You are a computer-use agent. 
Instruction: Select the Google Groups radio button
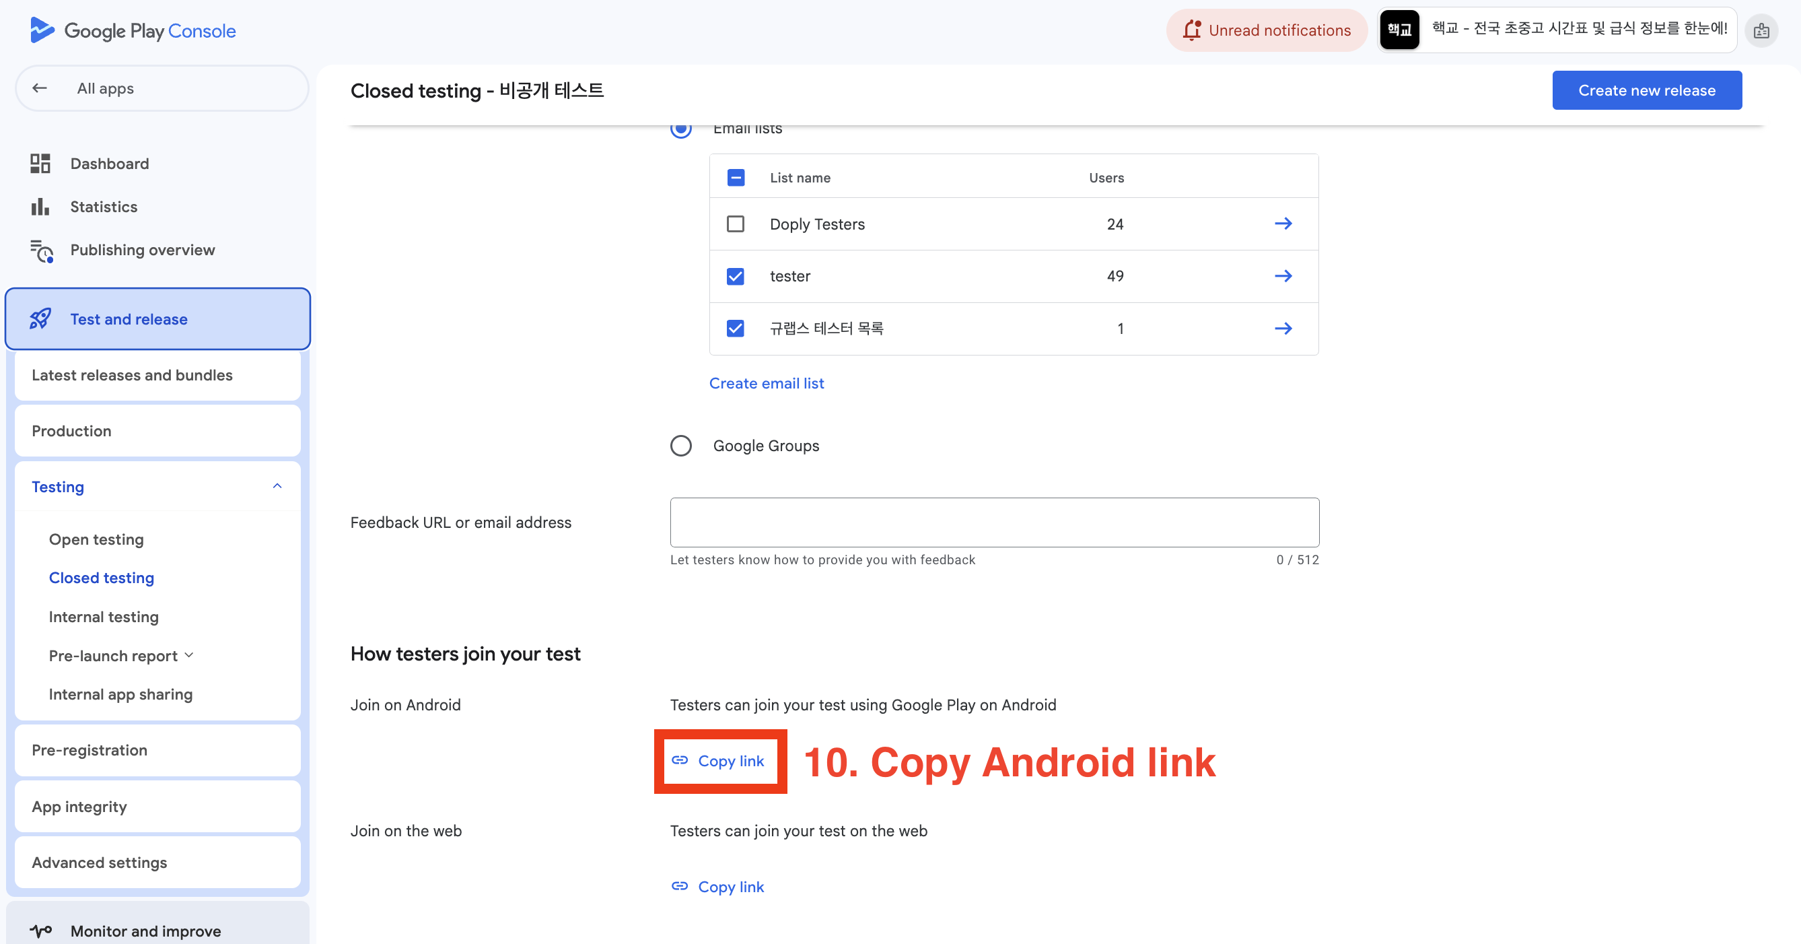[681, 446]
